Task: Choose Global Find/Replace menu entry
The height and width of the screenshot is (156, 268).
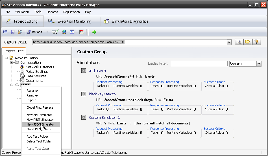Action: click(x=41, y=107)
